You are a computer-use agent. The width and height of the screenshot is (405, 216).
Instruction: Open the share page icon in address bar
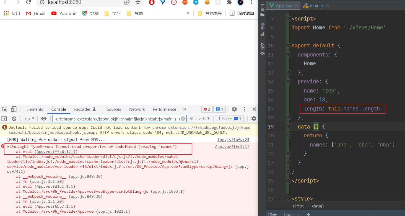[x=127, y=2]
